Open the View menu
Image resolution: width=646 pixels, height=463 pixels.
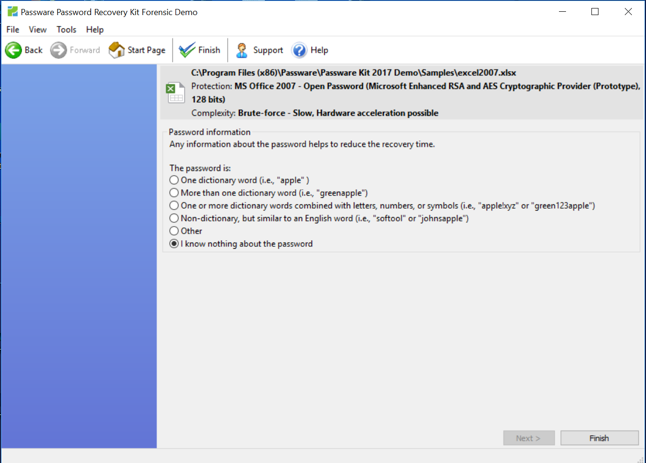pyautogui.click(x=37, y=29)
